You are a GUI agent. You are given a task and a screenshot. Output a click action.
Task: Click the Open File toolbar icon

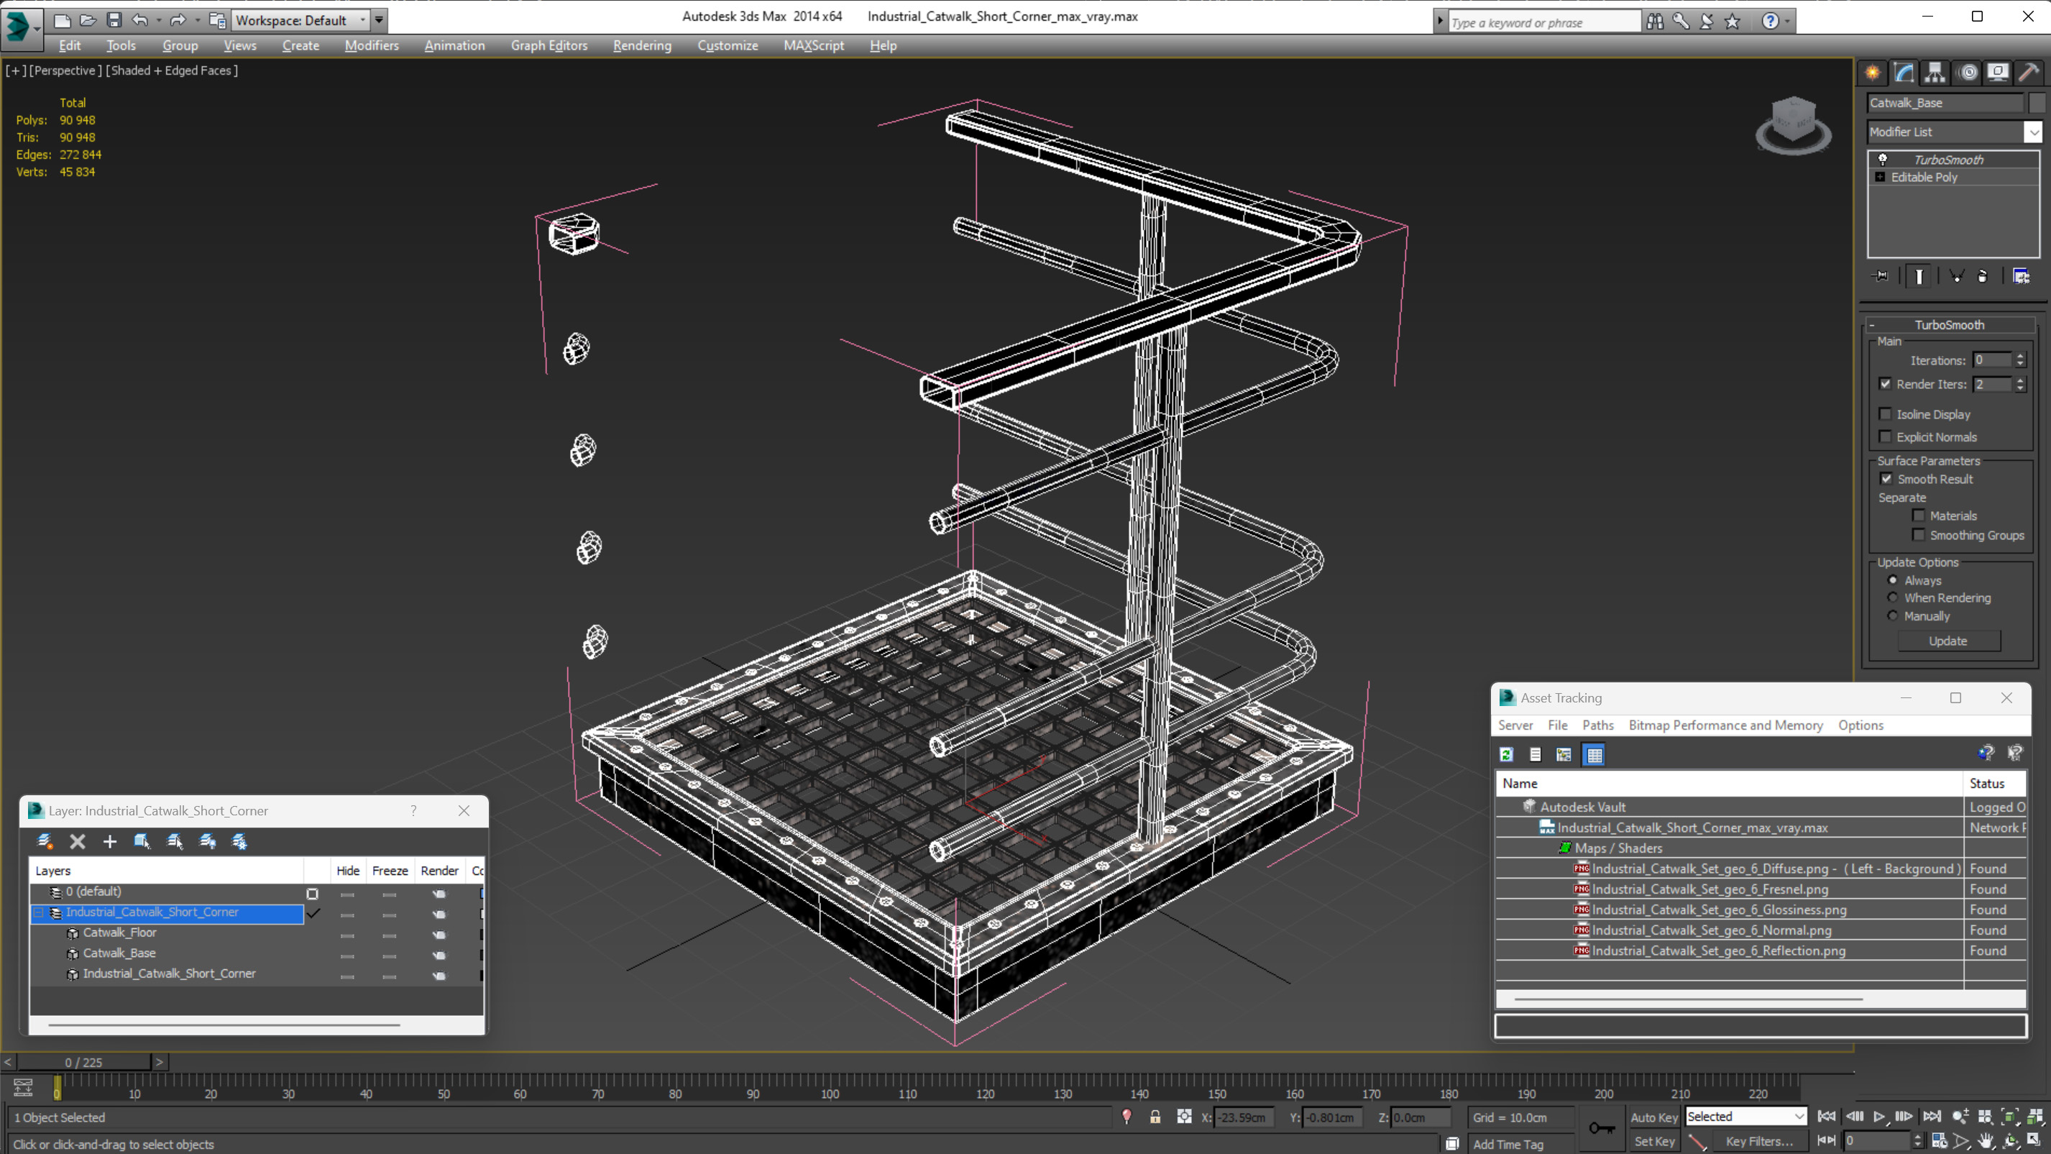click(88, 20)
